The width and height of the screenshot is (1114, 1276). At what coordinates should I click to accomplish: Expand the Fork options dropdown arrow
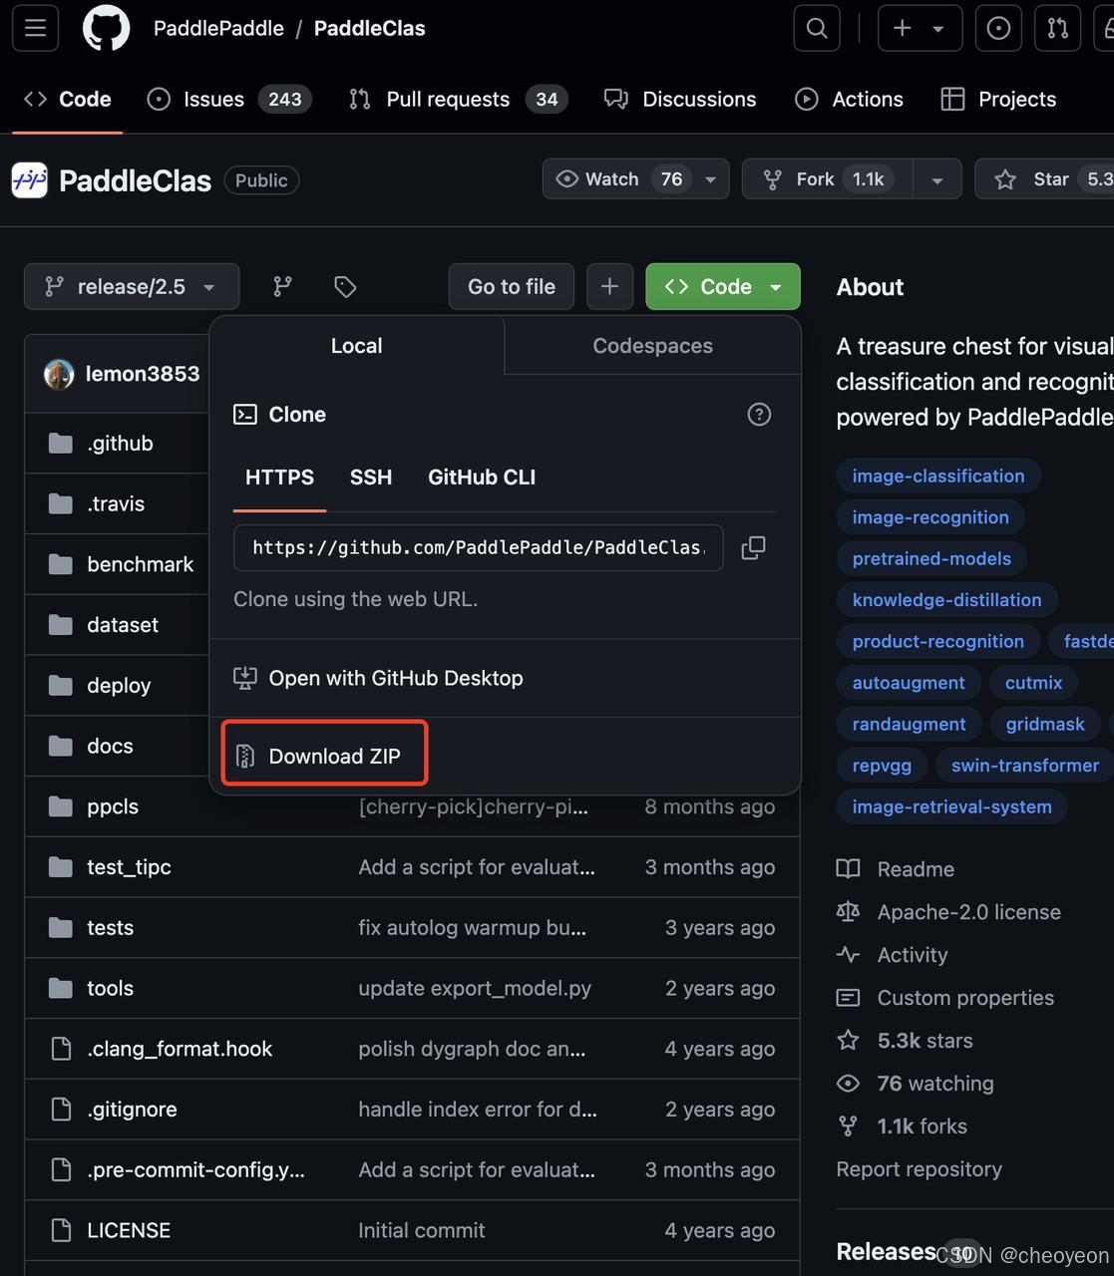click(x=937, y=179)
